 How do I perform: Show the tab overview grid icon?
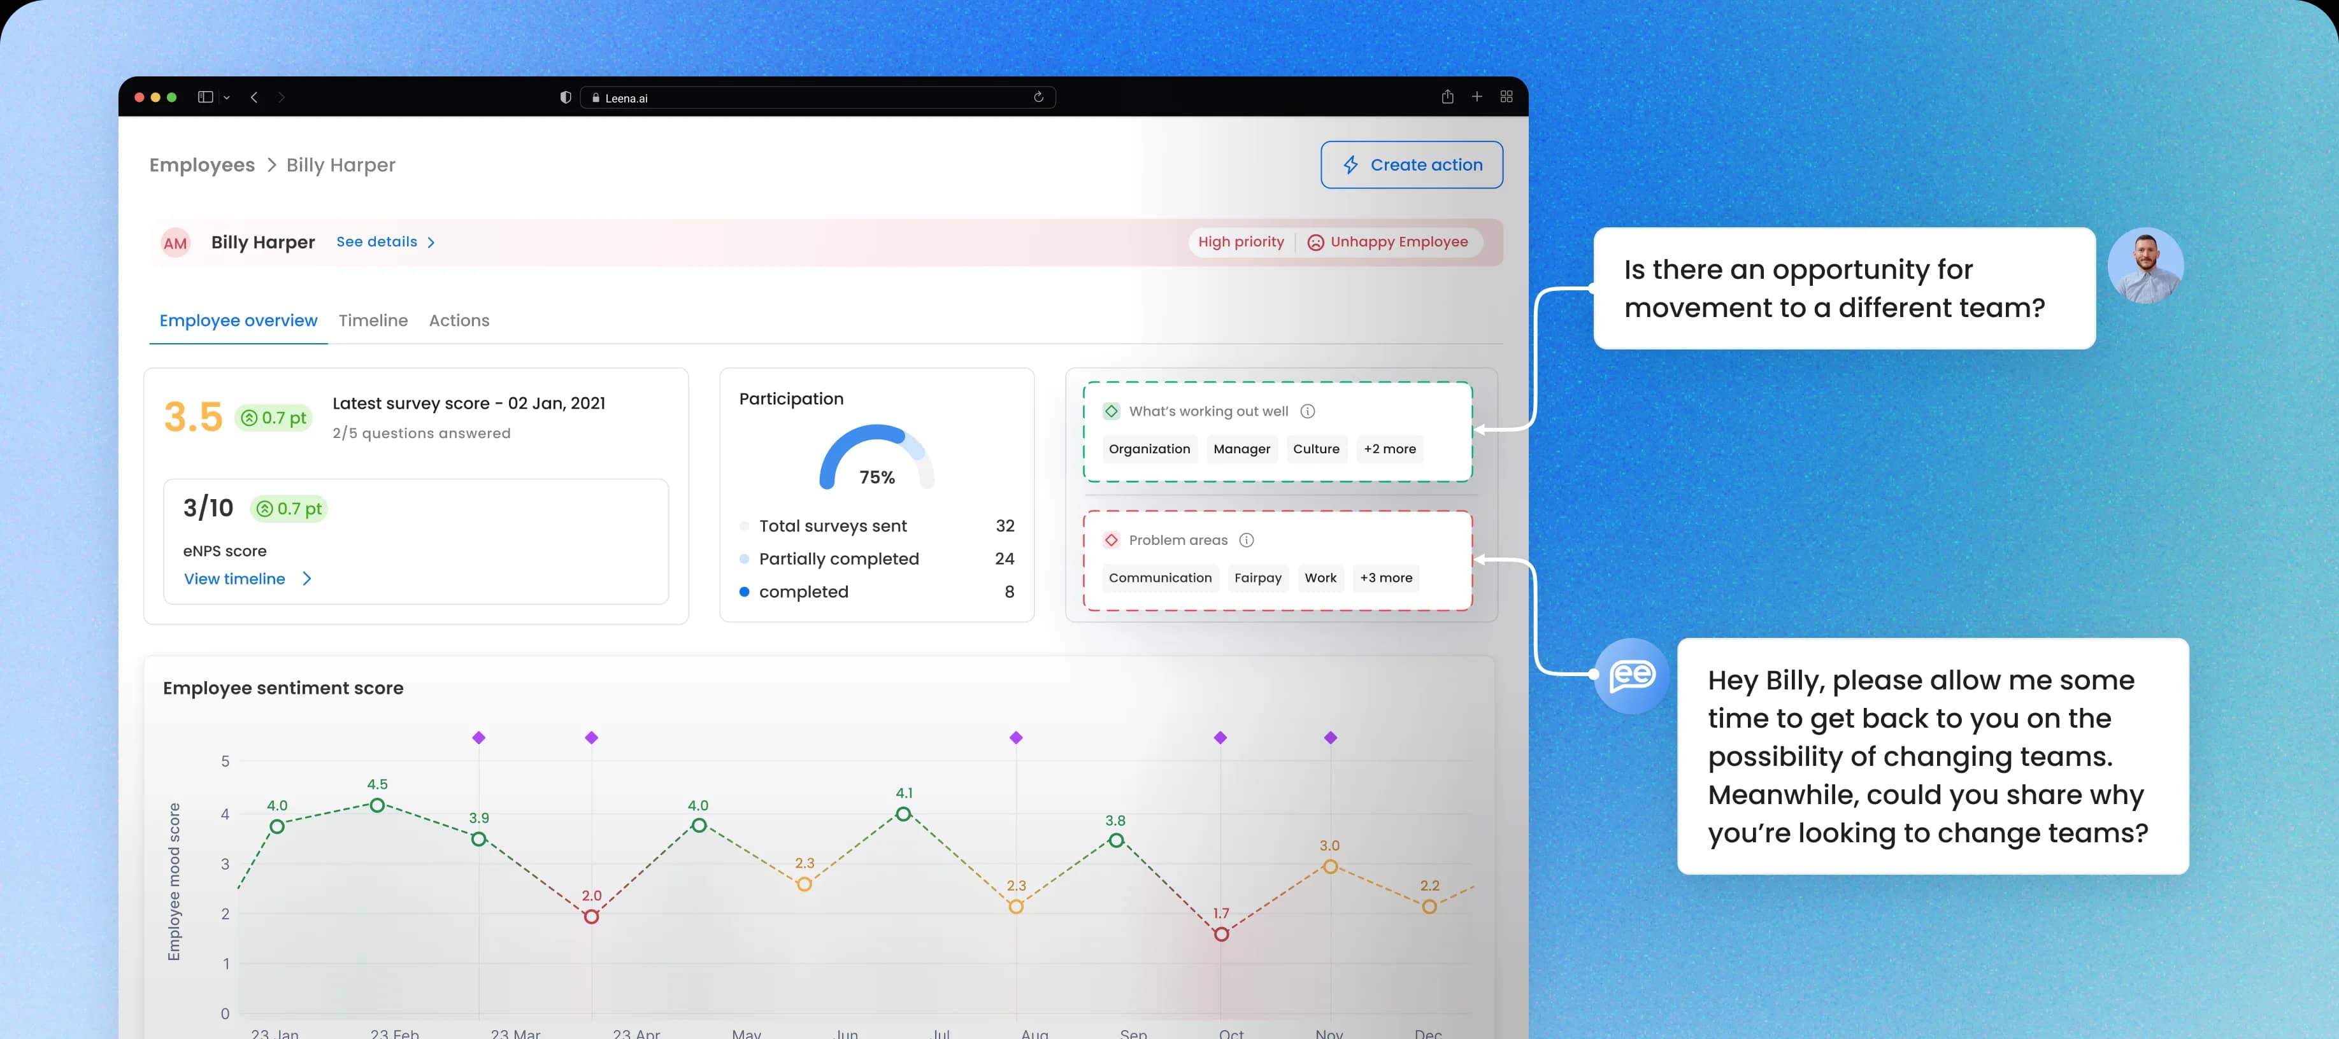pyautogui.click(x=1506, y=96)
